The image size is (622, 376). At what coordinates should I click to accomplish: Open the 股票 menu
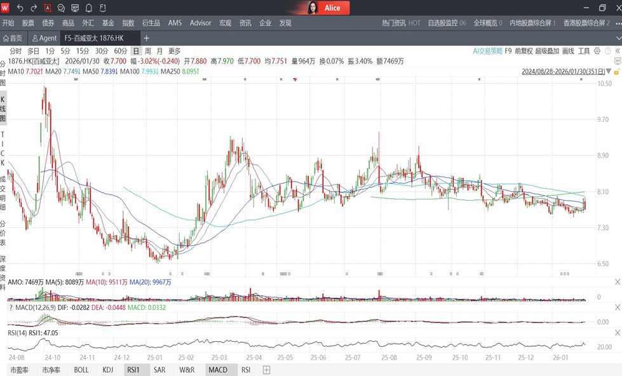coord(28,23)
